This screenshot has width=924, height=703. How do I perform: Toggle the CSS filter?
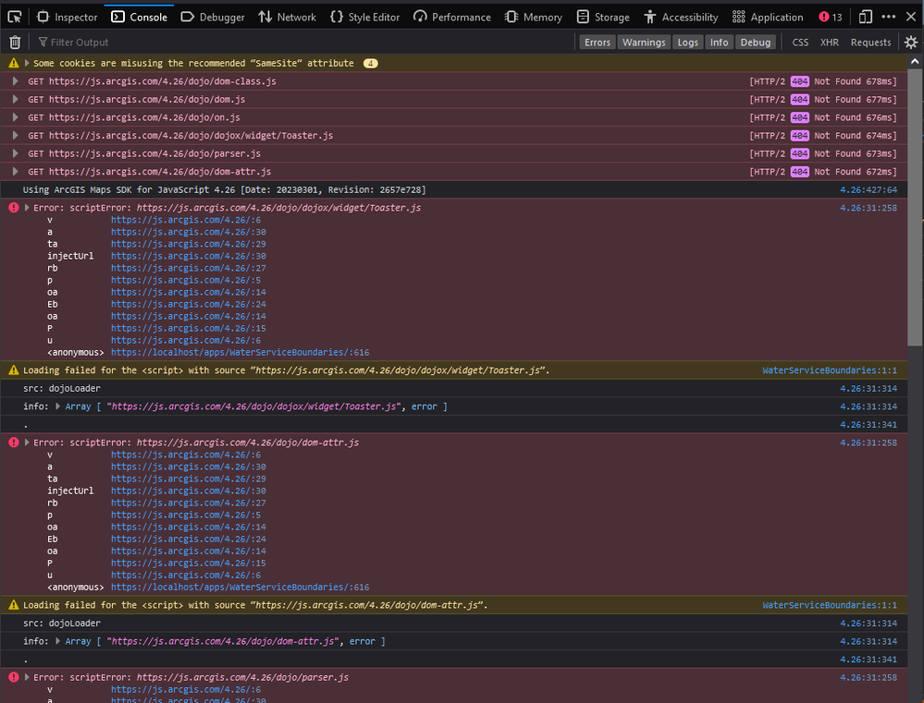coord(800,42)
